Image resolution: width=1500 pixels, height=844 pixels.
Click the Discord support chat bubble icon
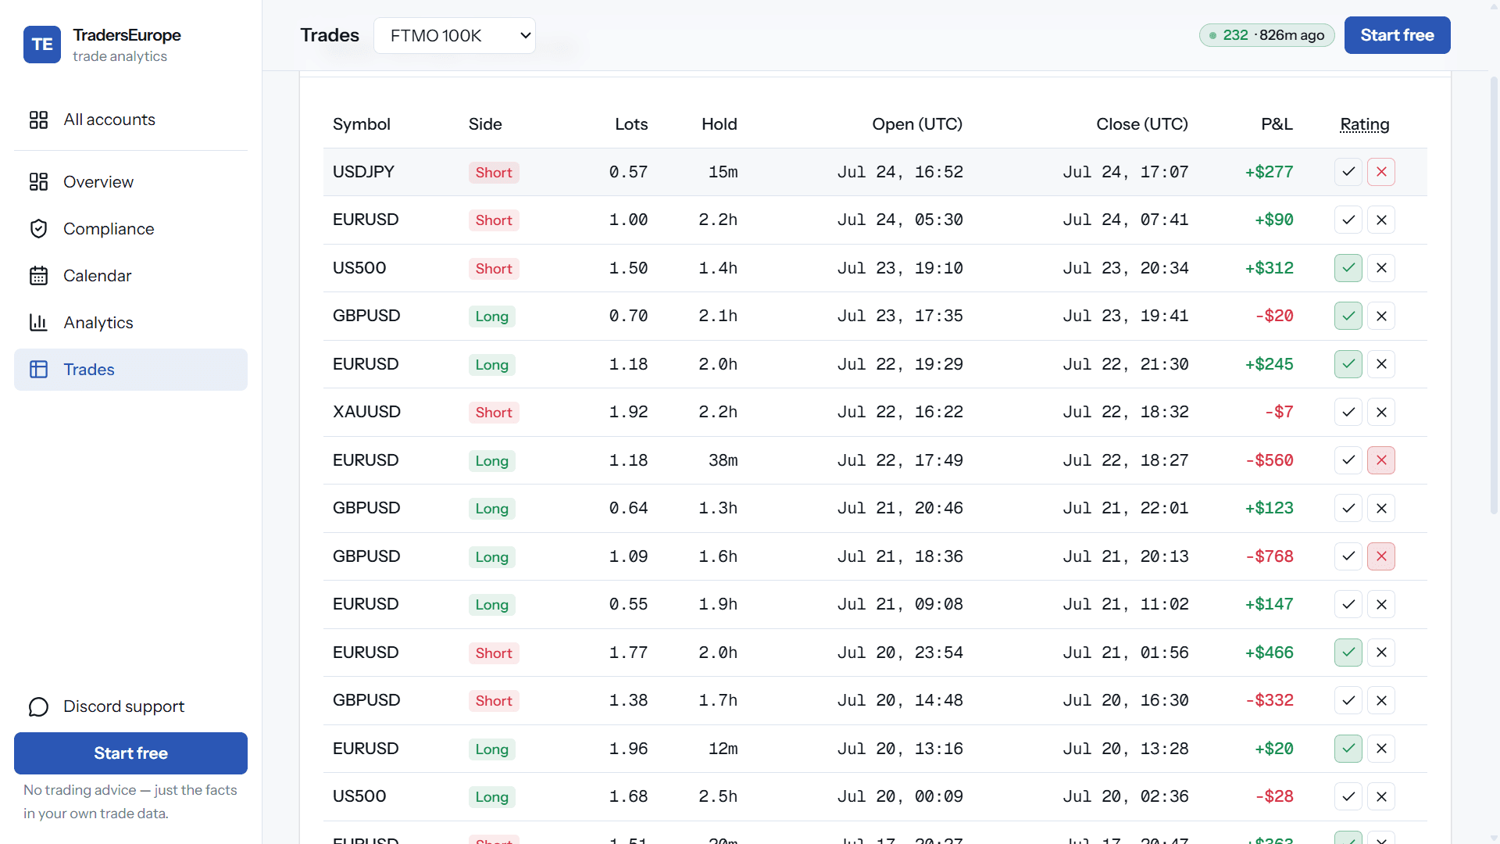(x=38, y=706)
